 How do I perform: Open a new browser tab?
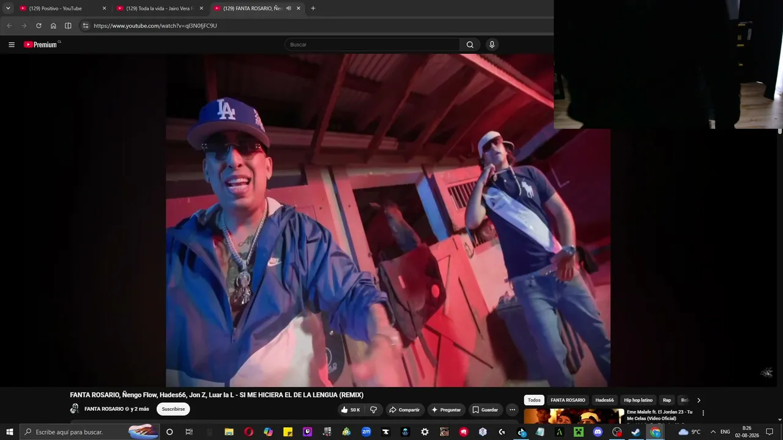click(313, 9)
